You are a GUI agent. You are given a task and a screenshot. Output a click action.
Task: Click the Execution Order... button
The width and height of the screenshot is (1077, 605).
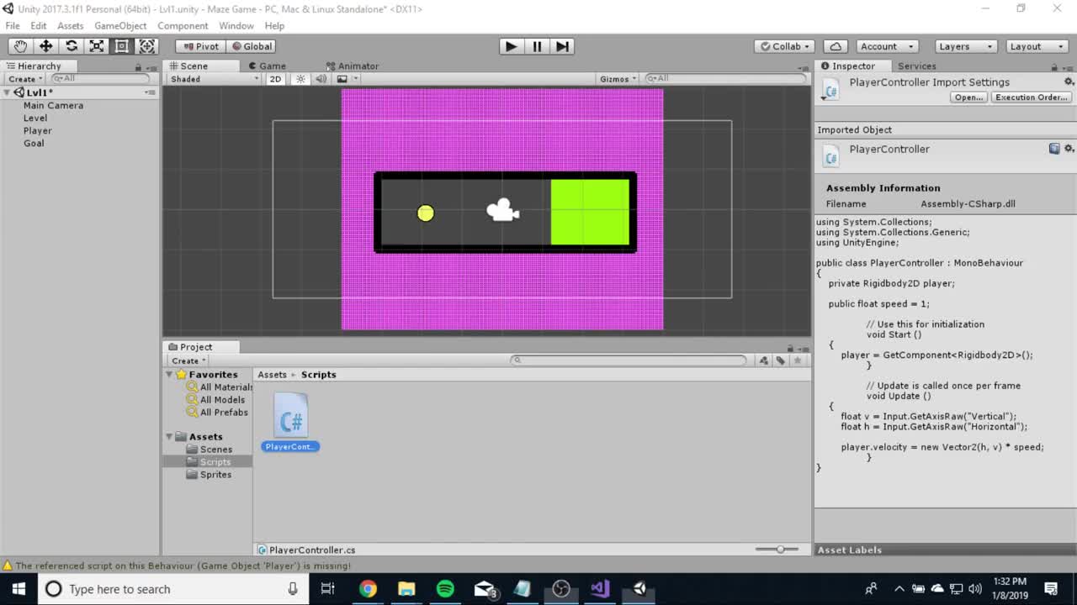pos(1031,97)
